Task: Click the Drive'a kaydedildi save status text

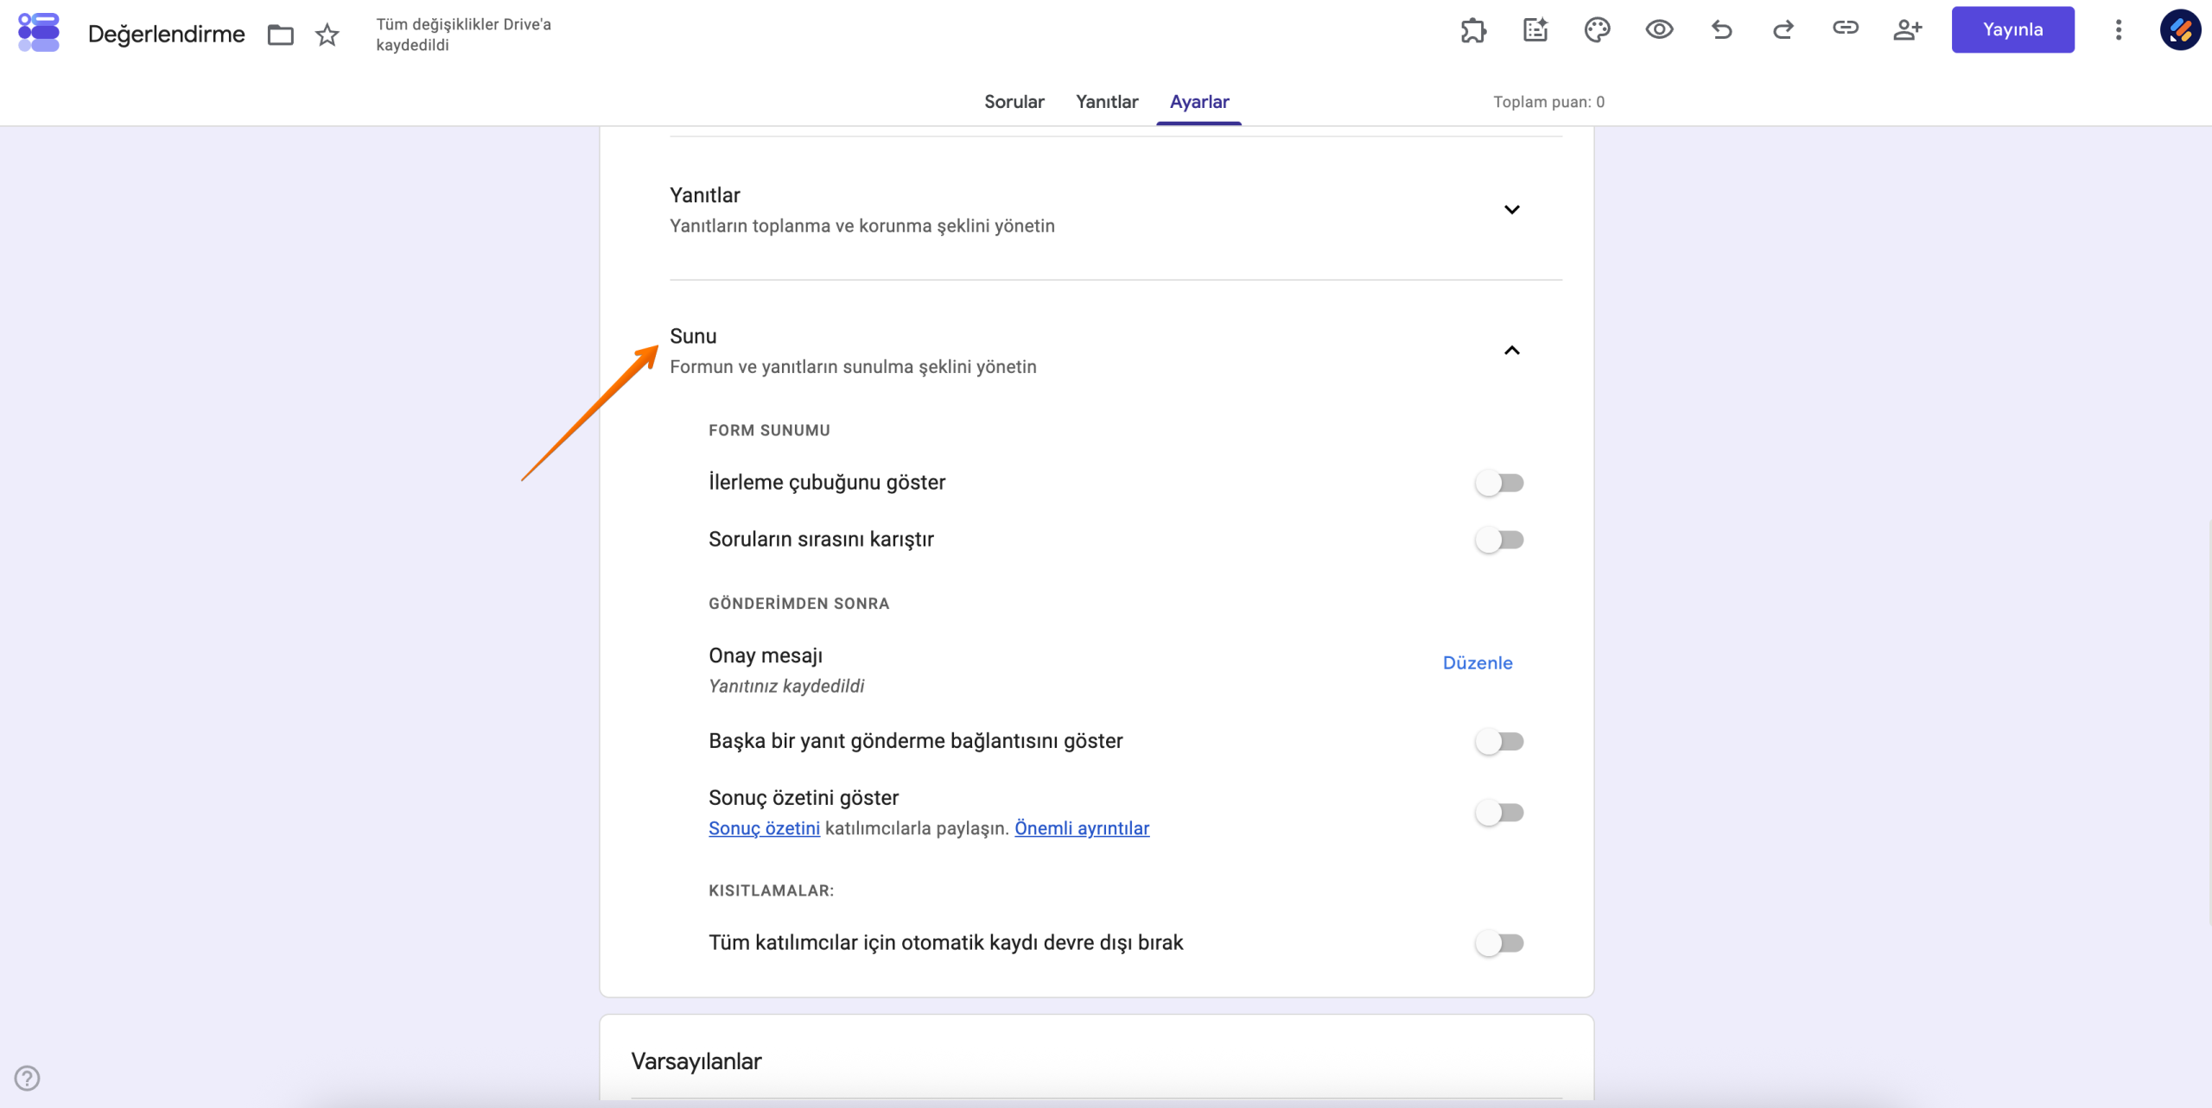Action: (x=463, y=35)
